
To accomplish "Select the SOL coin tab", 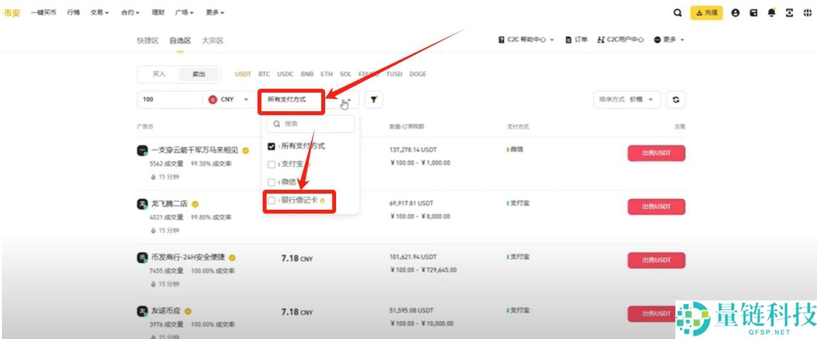I will point(346,74).
